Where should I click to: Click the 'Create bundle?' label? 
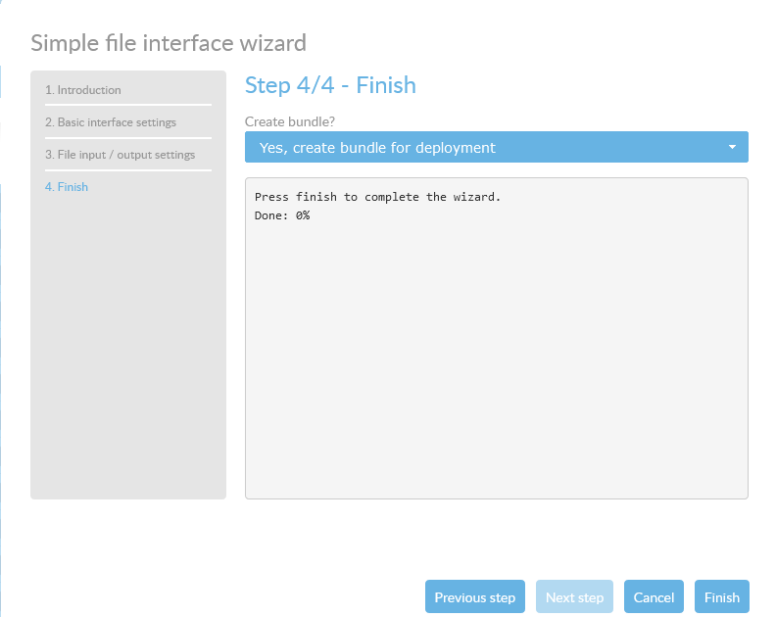click(290, 121)
